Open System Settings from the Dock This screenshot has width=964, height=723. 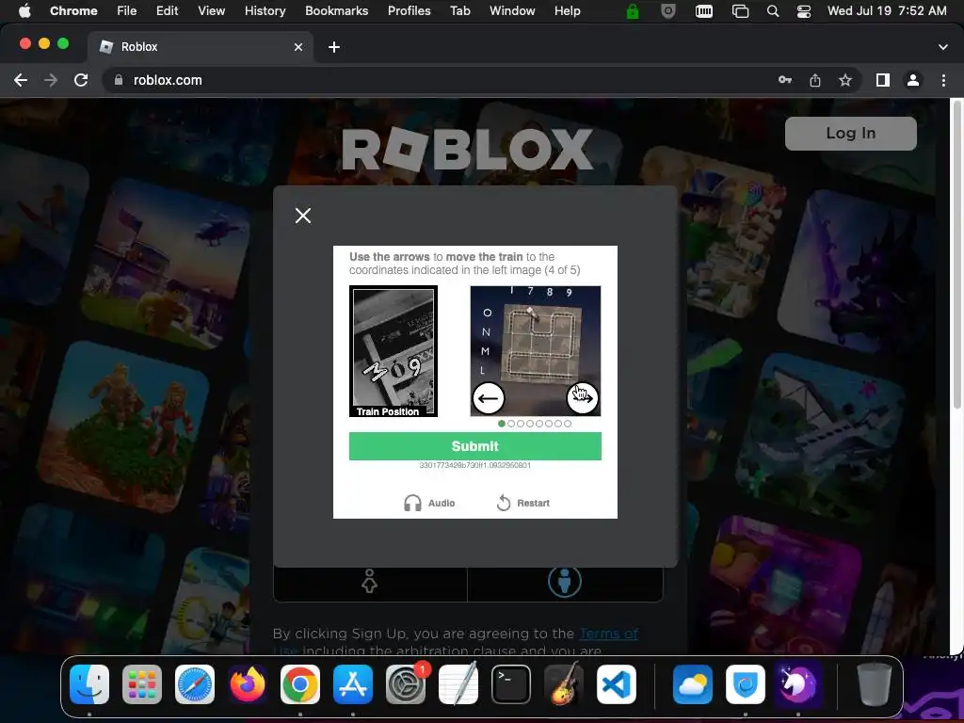(406, 684)
